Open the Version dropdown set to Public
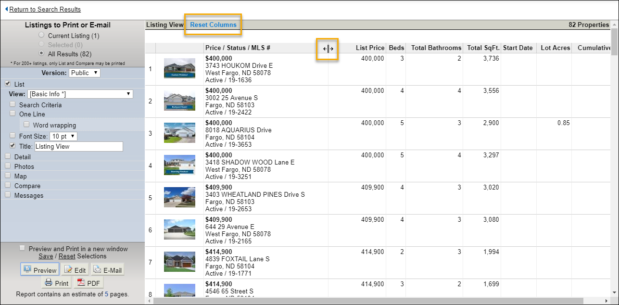 [x=85, y=73]
